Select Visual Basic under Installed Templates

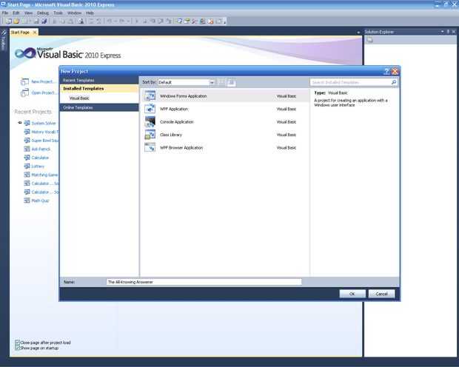point(79,98)
